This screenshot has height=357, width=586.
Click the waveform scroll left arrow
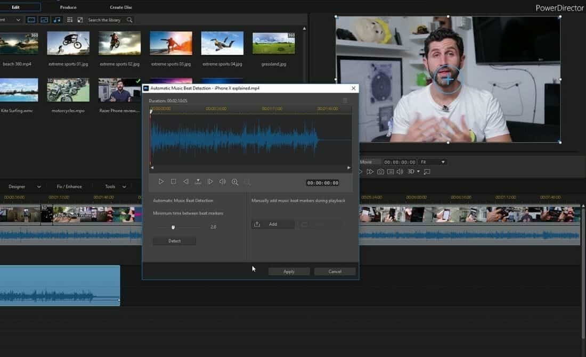point(152,168)
